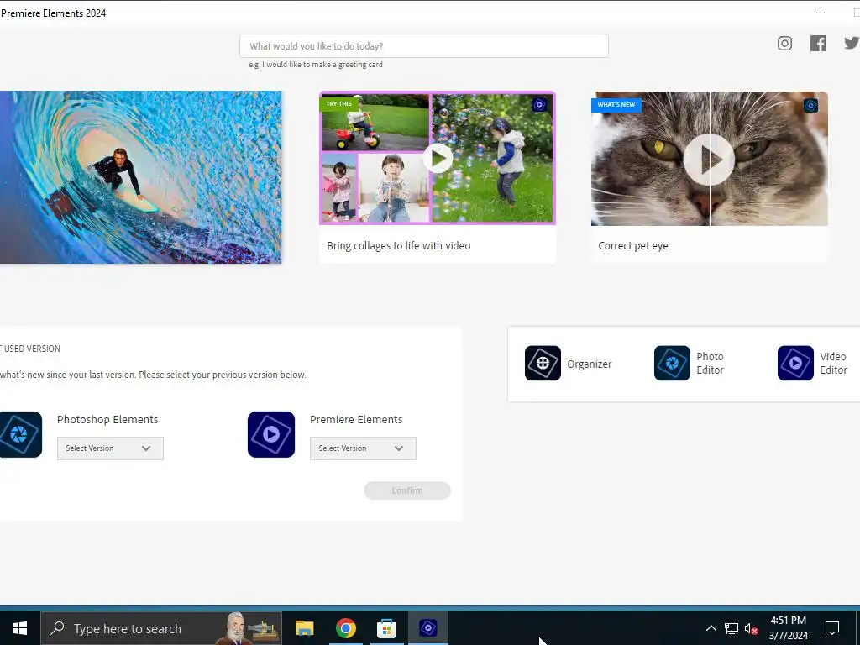860x645 pixels.
Task: Open Instagram social icon
Action: pyautogui.click(x=784, y=44)
